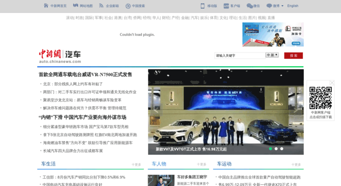Open the 军事 channel
The width and height of the screenshot is (341, 186).
click(x=98, y=18)
